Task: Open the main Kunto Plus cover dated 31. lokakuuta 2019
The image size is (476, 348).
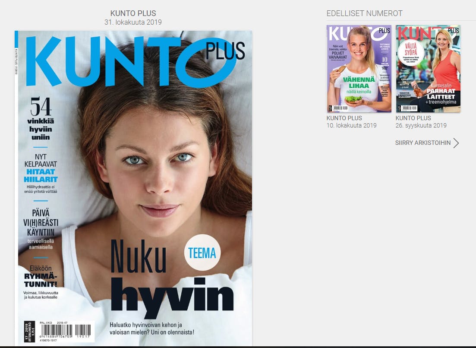Action: click(133, 188)
